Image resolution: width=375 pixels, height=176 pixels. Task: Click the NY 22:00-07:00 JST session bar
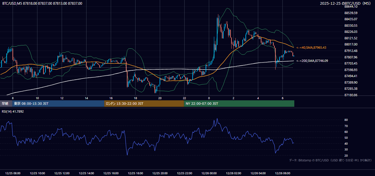(x=239, y=104)
